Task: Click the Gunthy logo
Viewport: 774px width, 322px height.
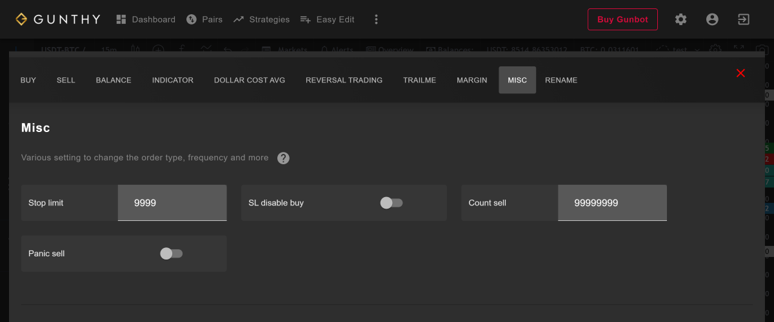Action: pyautogui.click(x=58, y=19)
